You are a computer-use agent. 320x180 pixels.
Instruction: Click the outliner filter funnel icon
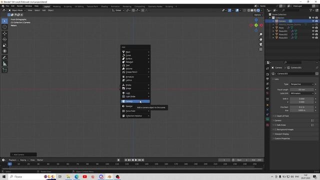pos(310,10)
